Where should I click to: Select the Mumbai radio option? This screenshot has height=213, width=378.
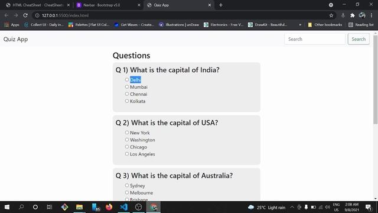(x=127, y=87)
